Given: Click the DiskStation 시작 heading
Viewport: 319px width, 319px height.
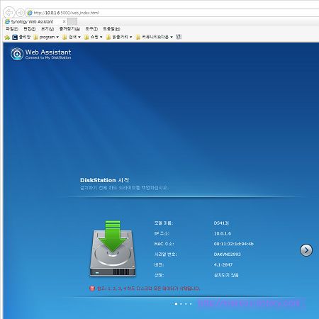Looking at the screenshot, I should 104,180.
